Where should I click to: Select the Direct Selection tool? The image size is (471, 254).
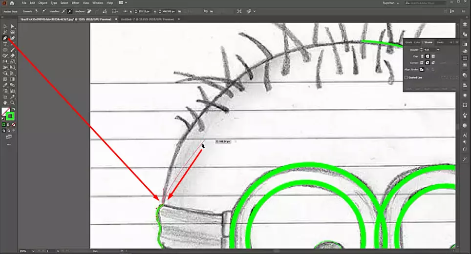(13, 26)
